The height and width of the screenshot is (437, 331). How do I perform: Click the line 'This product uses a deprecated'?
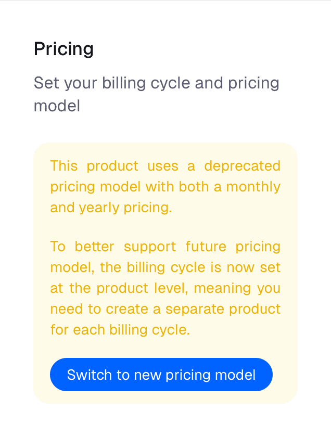coord(165,166)
